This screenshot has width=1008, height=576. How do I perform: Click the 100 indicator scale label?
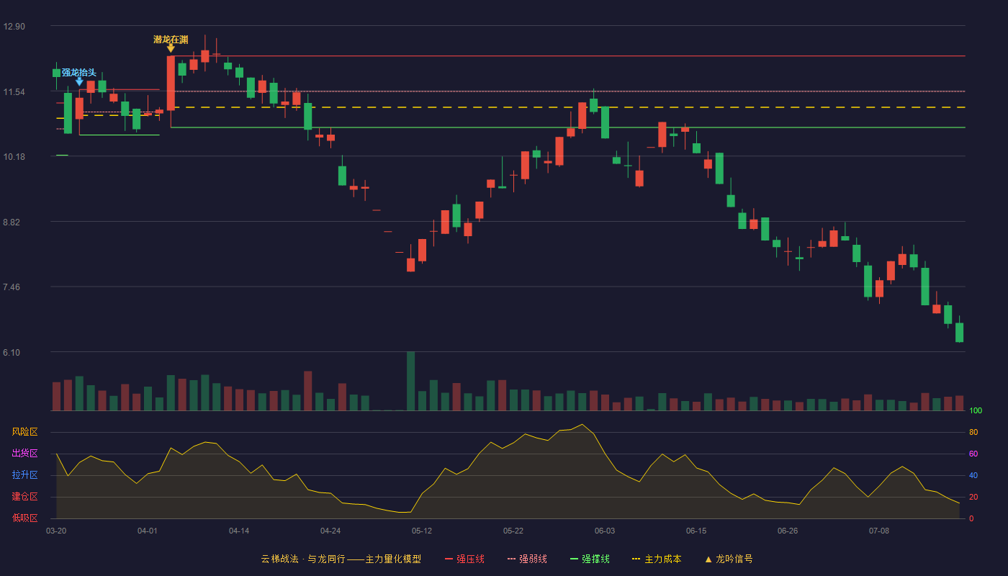click(976, 411)
